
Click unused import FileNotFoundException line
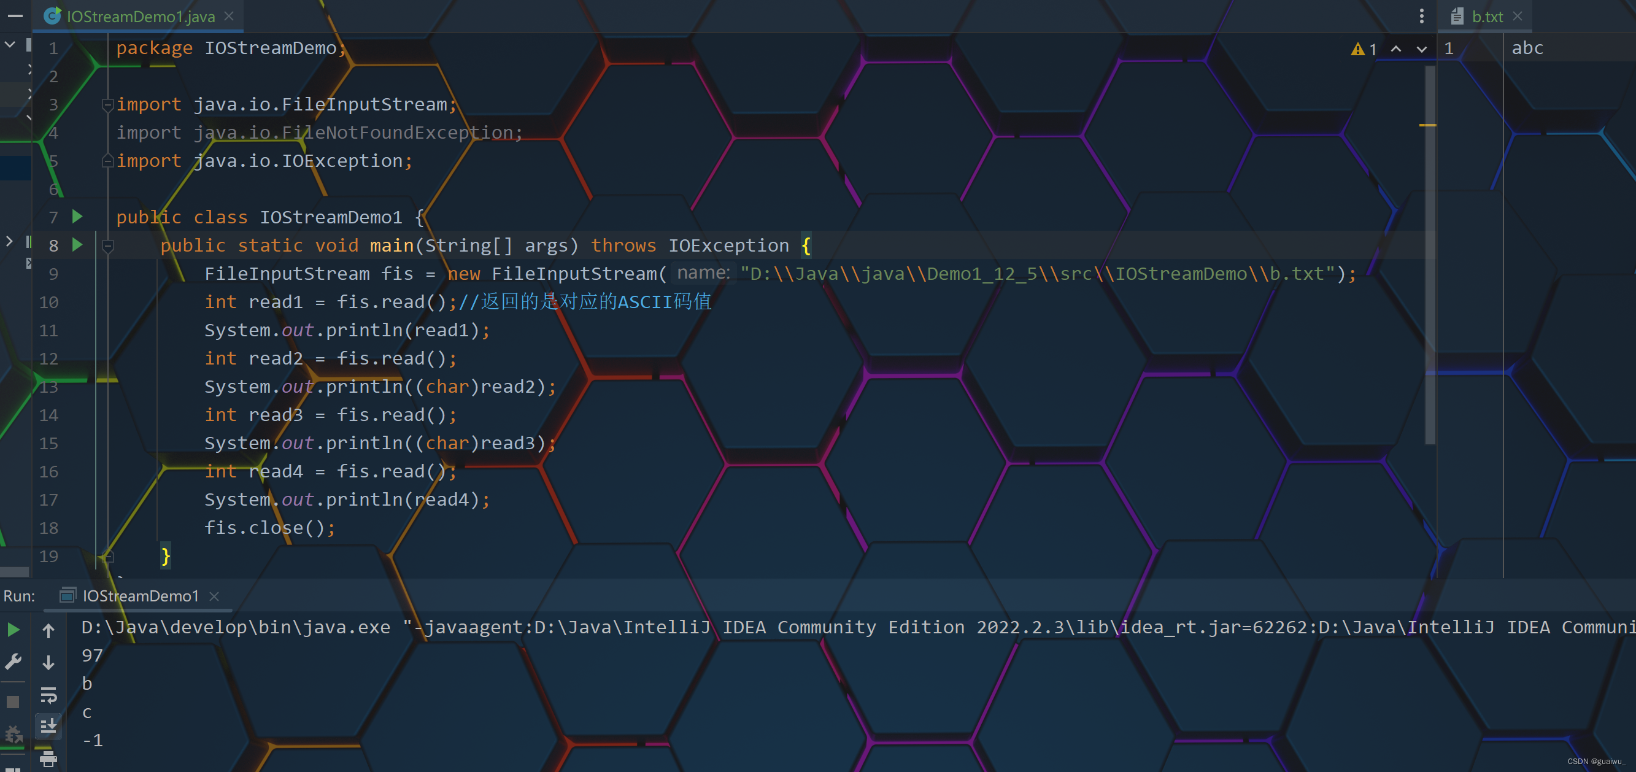pyautogui.click(x=319, y=133)
